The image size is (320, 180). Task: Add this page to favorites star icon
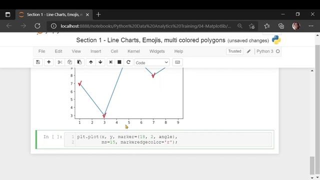(x=251, y=26)
